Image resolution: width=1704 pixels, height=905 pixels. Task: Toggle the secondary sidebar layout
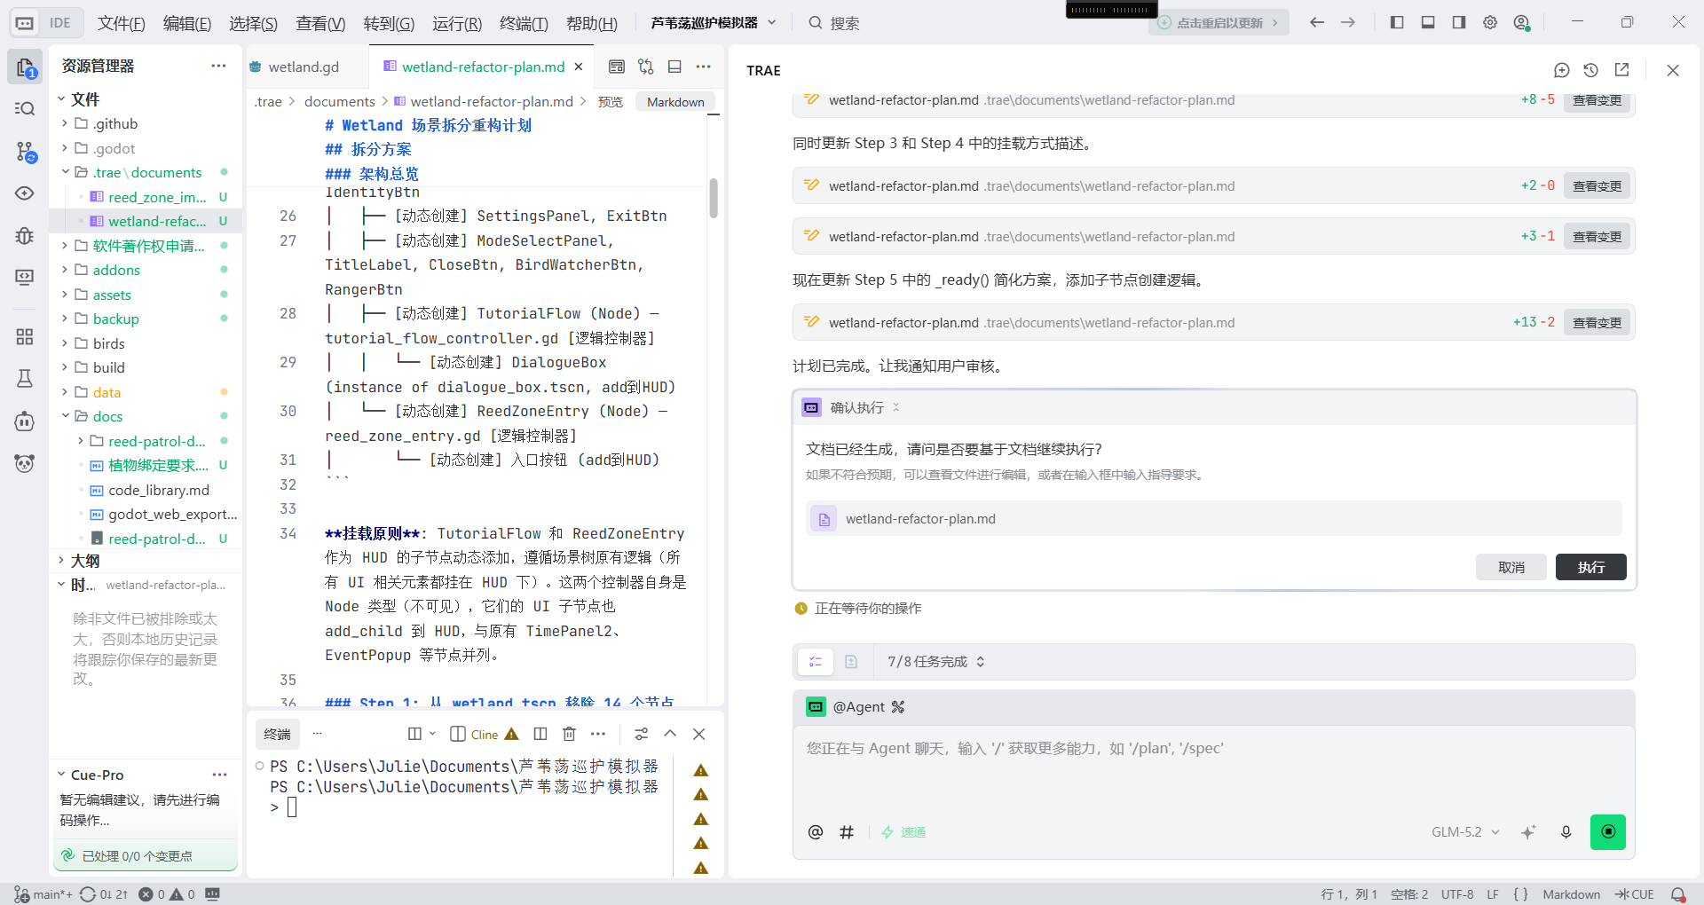click(1459, 23)
